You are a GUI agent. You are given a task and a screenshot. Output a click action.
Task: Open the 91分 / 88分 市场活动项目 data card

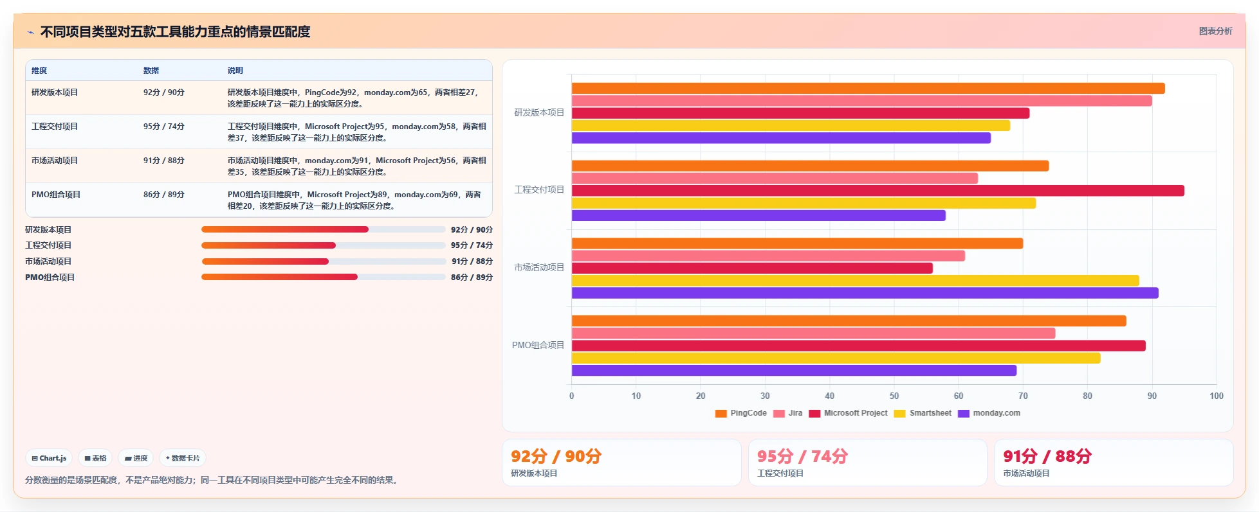coord(1114,463)
